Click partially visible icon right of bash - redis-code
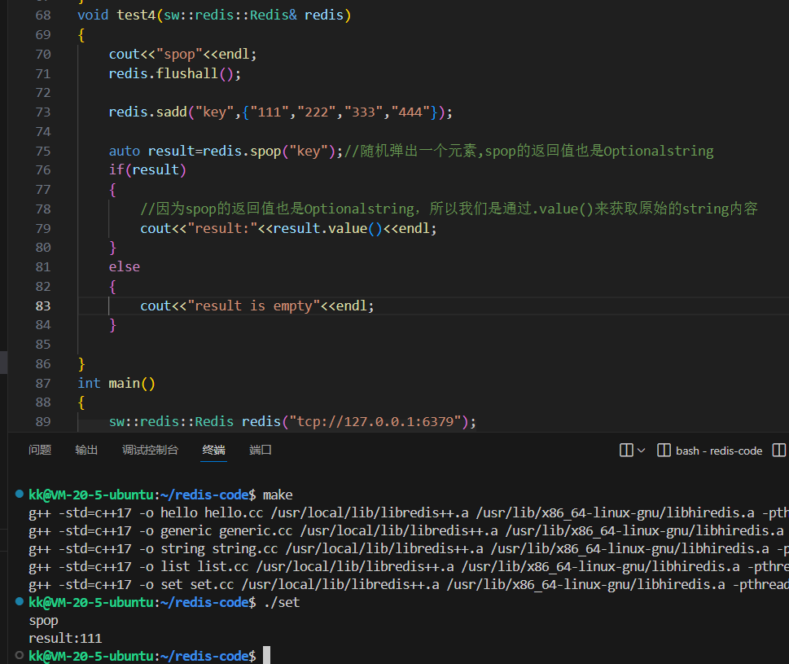789x664 pixels. pyautogui.click(x=779, y=450)
